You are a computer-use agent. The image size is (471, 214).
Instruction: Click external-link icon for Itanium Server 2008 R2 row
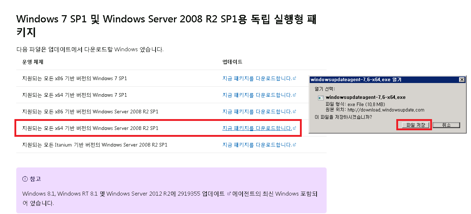pos(295,144)
